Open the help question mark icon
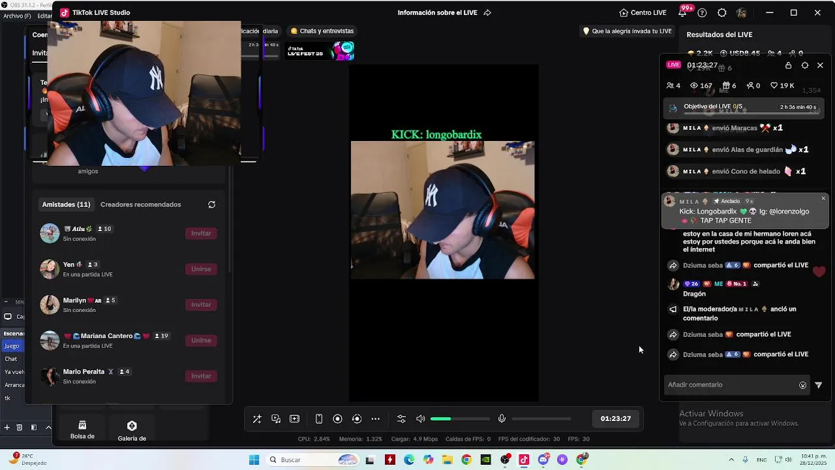This screenshot has width=835, height=470. tap(702, 12)
